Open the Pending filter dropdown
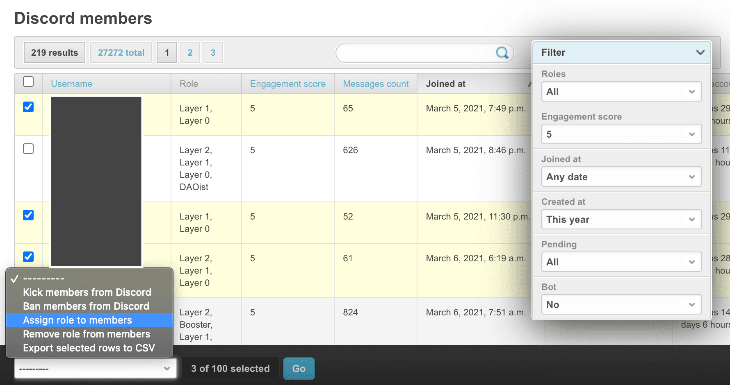 [621, 262]
